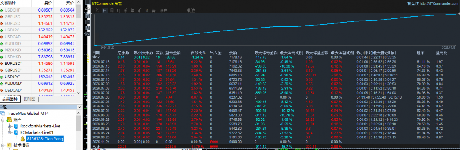The image size is (460, 150).
Task: Click the 轨迹 trajectory button
Action: 191,10
